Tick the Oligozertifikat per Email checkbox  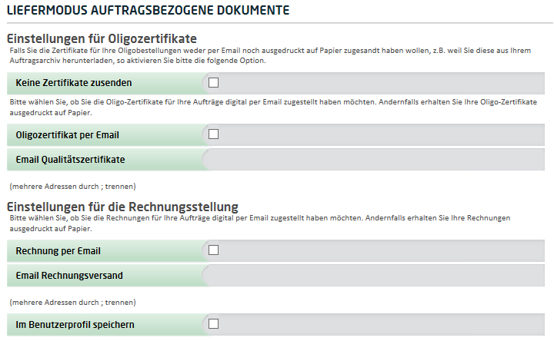pos(214,134)
